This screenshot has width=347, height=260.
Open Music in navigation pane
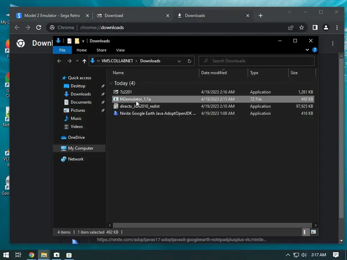pos(76,118)
